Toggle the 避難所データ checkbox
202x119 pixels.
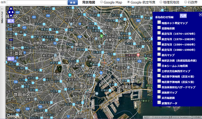coord(159,102)
